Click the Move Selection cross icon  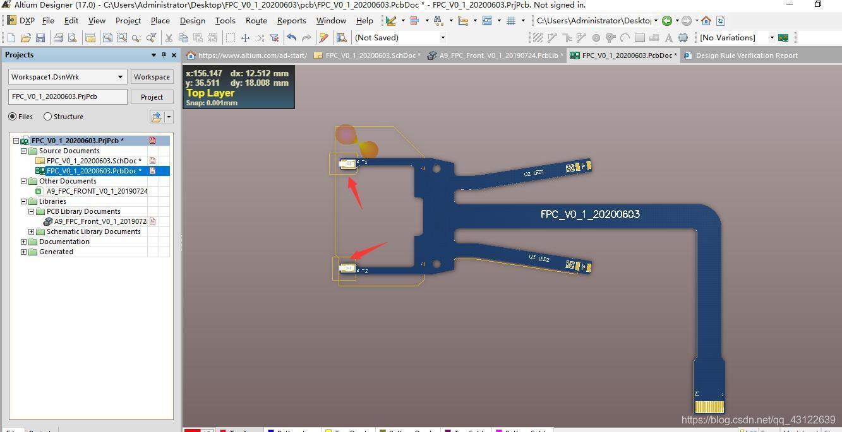[x=245, y=38]
